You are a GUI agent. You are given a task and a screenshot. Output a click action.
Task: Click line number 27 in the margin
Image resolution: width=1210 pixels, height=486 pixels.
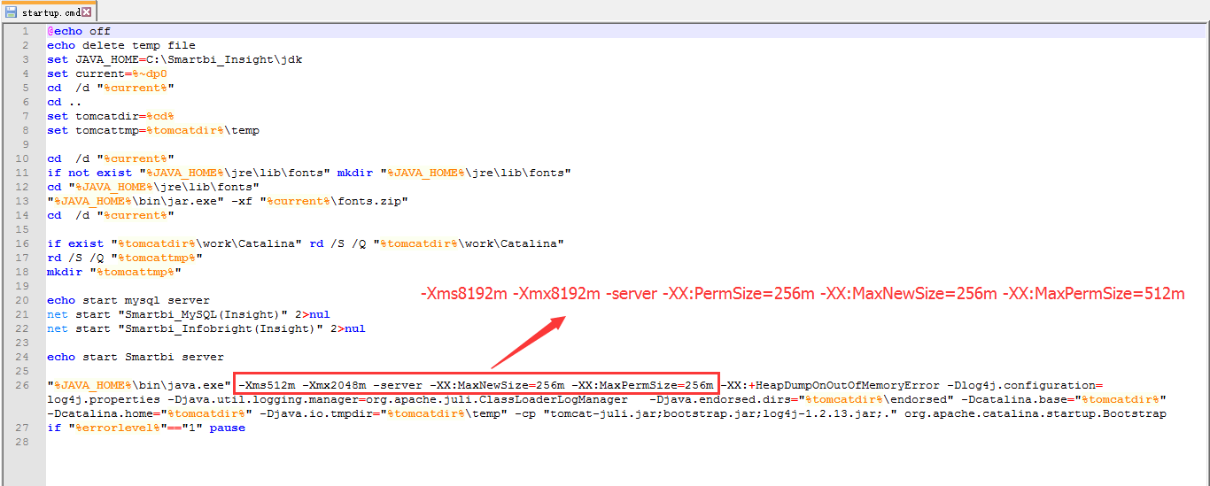coord(23,428)
